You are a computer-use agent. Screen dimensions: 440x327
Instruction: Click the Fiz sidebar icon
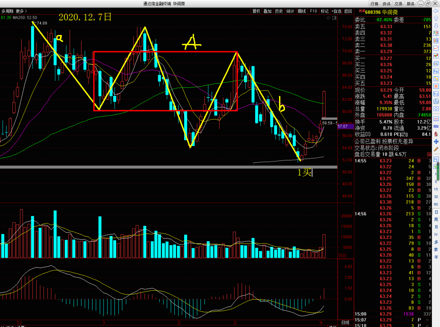click(436, 94)
